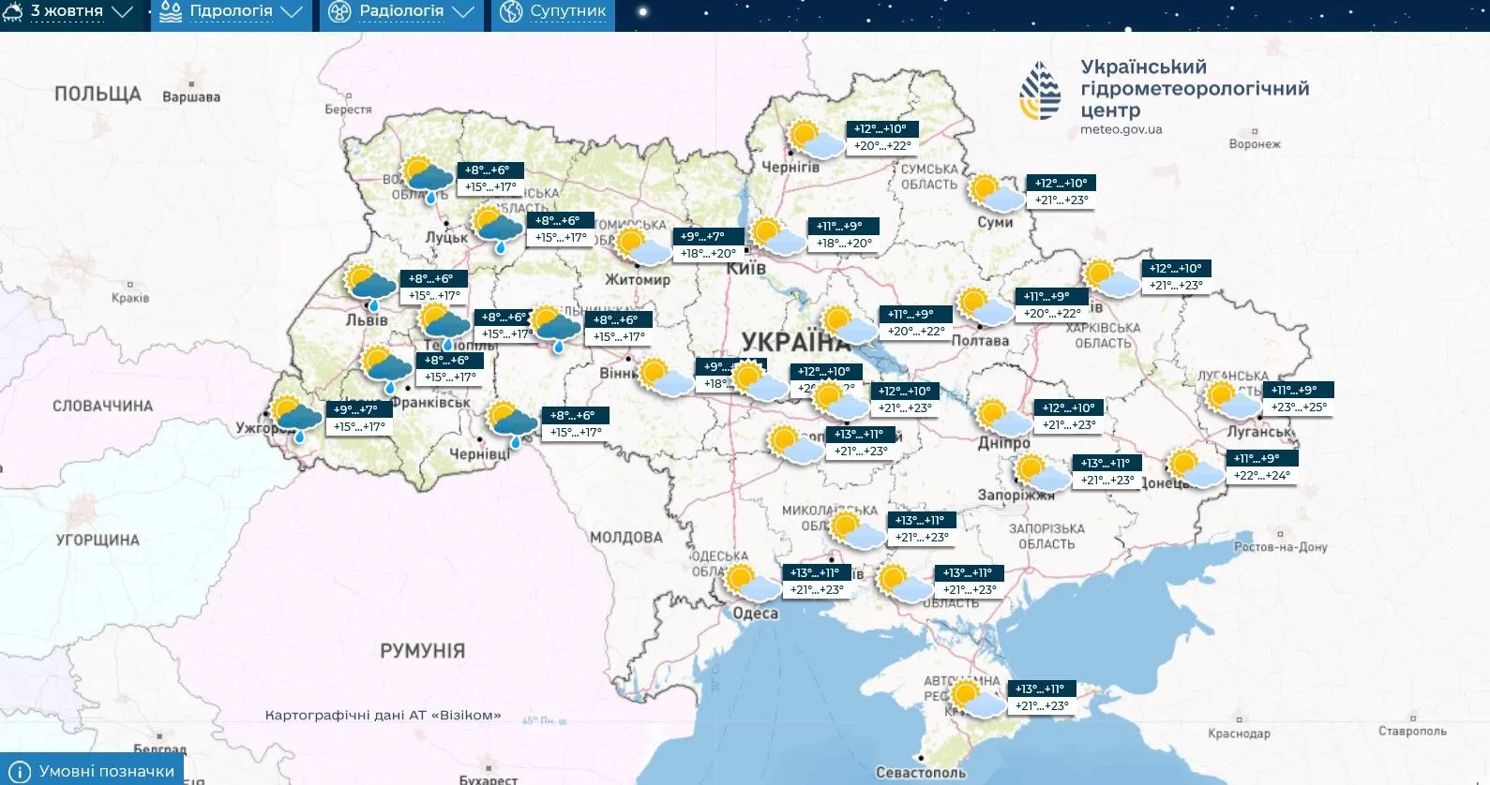This screenshot has height=785, width=1490.
Task: Click the cloud icon beside 3 жовтня
Action: pos(13,12)
